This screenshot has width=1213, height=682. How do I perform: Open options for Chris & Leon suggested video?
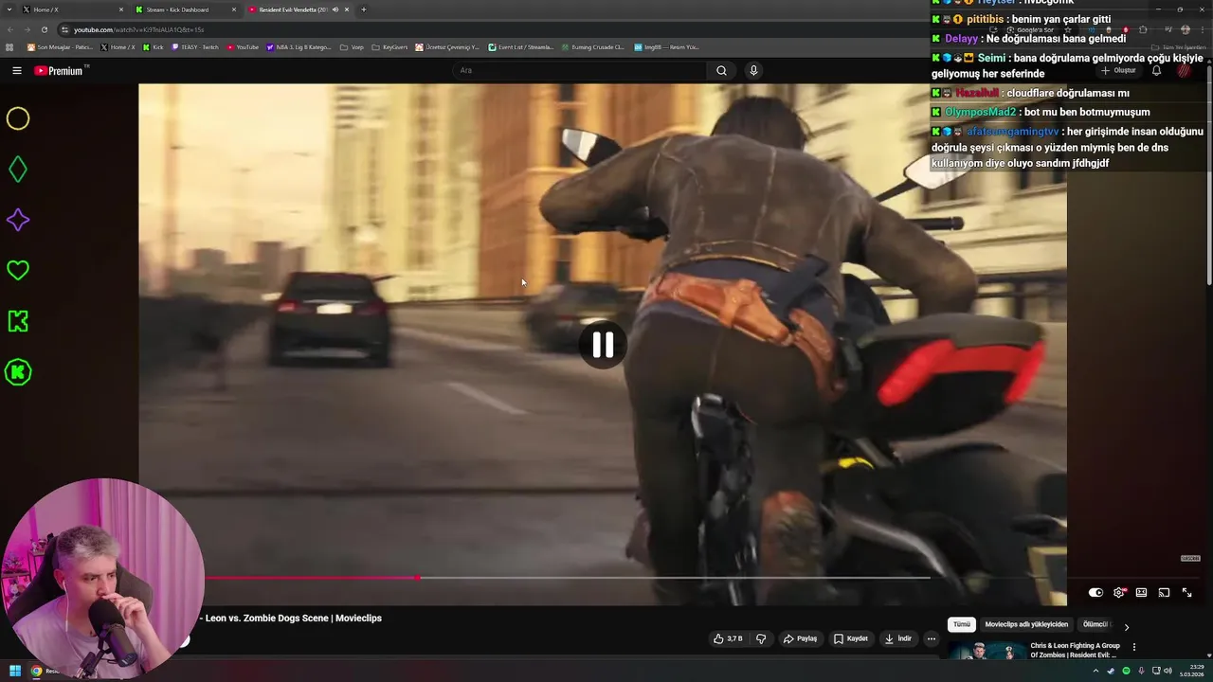[x=1134, y=647]
